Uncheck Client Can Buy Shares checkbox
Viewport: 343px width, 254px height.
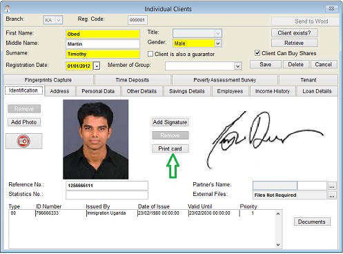(257, 53)
